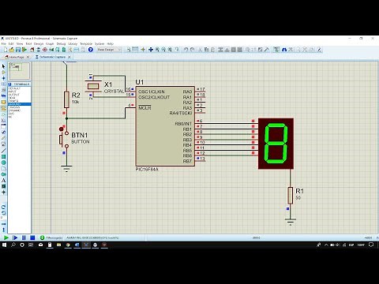Open Windows Start menu
Image resolution: width=379 pixels, height=284 pixels.
click(x=4, y=245)
